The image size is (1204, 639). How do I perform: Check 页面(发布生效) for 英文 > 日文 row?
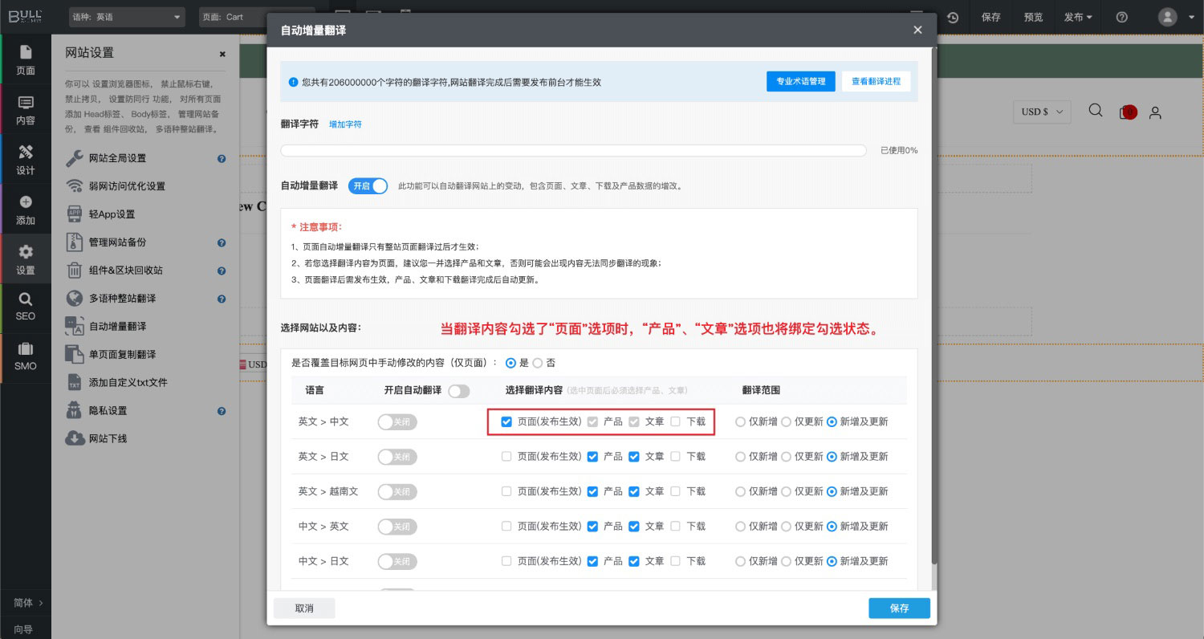(506, 457)
